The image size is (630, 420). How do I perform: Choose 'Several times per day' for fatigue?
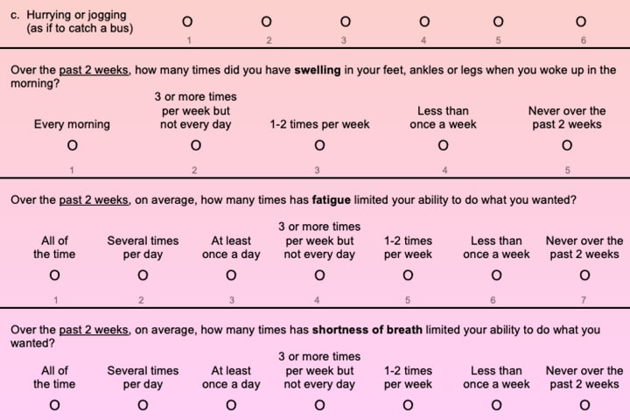pyautogui.click(x=143, y=276)
